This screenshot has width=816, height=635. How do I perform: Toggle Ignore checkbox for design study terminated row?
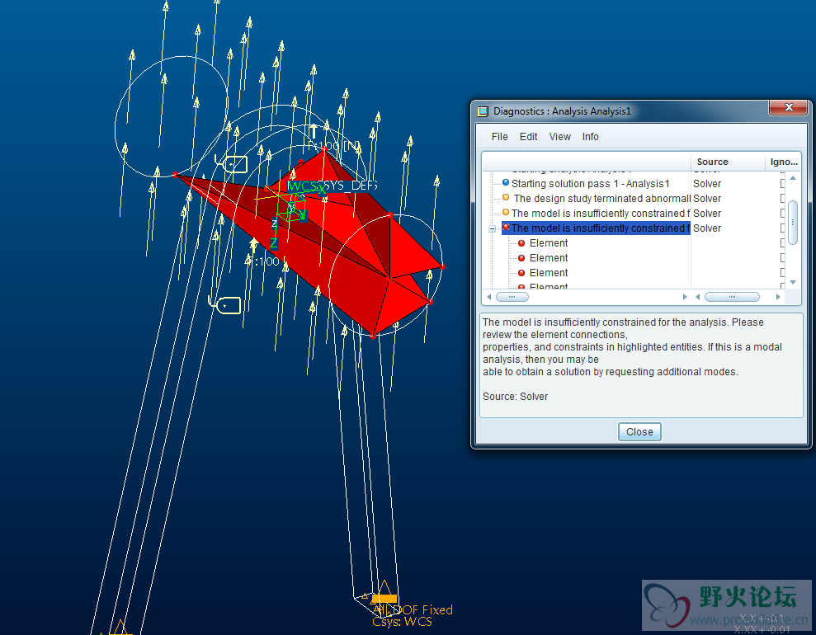[x=782, y=198]
